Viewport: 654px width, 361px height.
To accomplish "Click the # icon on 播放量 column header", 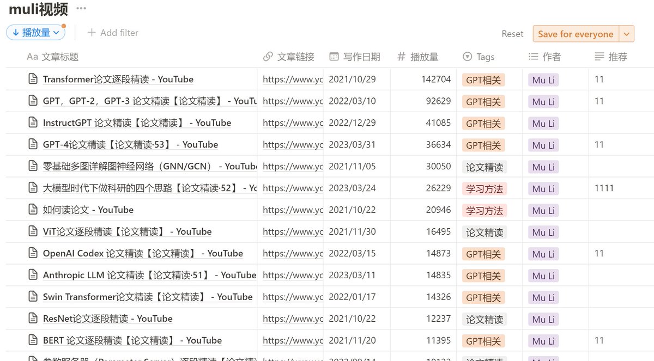I will tap(402, 57).
